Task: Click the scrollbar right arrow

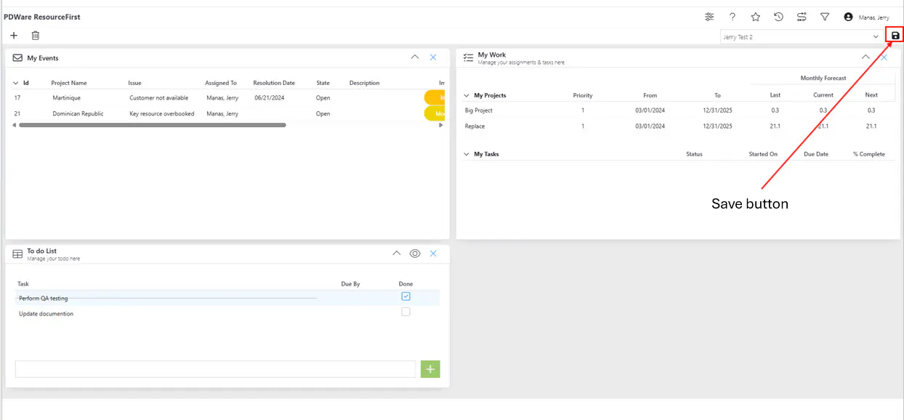Action: pos(441,125)
